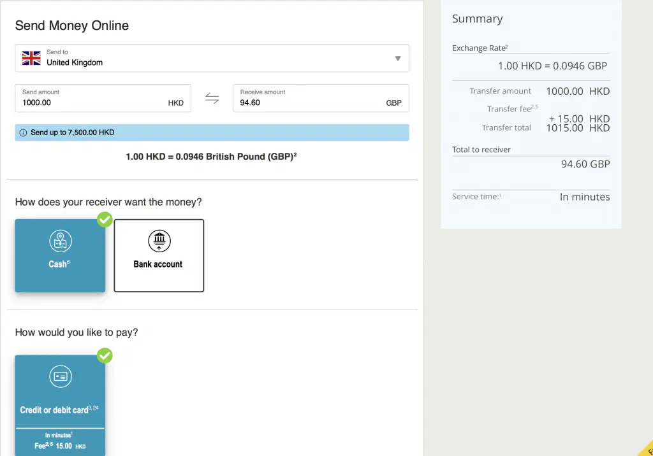Click the "Send Money Online" heading
The width and height of the screenshot is (653, 456).
tap(72, 26)
